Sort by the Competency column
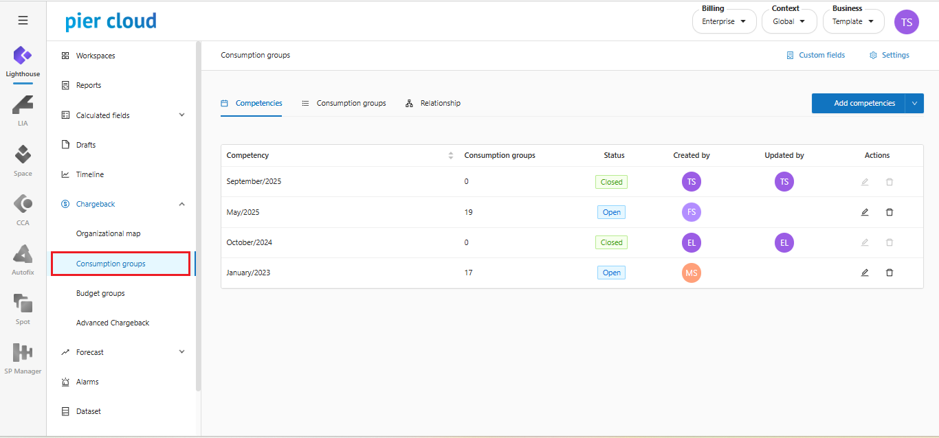This screenshot has width=939, height=438. tap(450, 156)
